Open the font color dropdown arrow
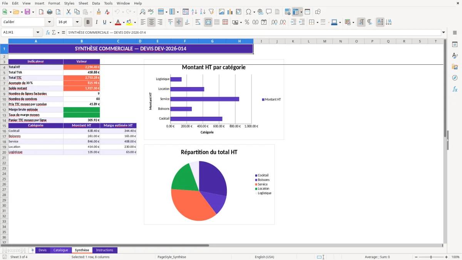The height and width of the screenshot is (260, 462). [x=124, y=22]
